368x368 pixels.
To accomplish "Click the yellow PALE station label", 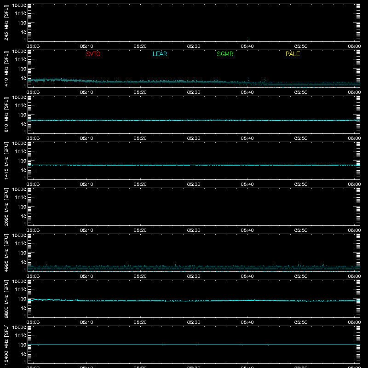I will click(x=293, y=54).
